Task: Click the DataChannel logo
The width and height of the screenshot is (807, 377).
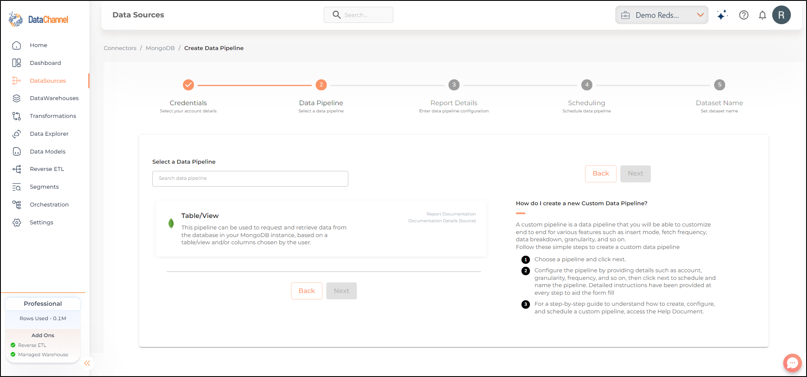Action: [x=38, y=20]
